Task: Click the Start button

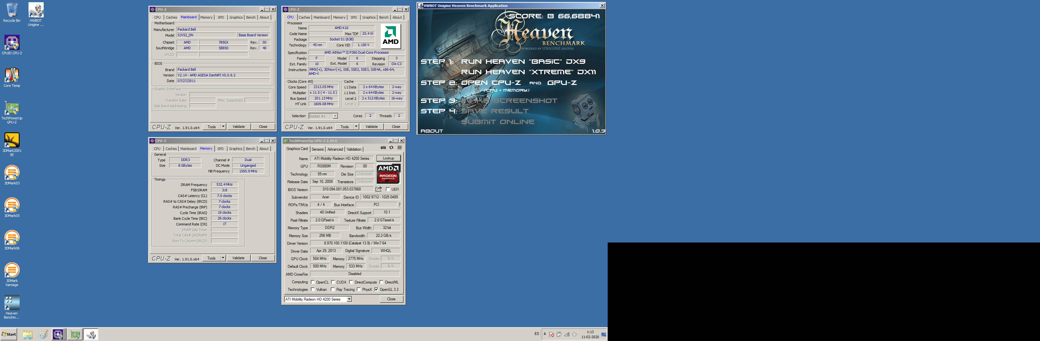Action: click(9, 334)
